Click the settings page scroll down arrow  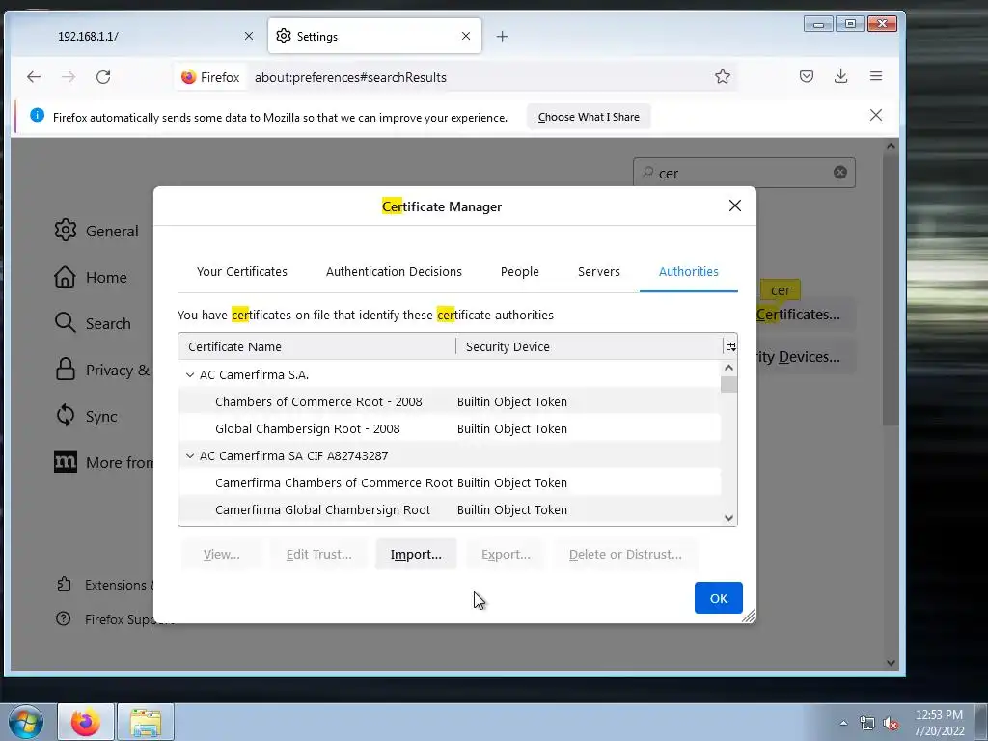pyautogui.click(x=891, y=662)
